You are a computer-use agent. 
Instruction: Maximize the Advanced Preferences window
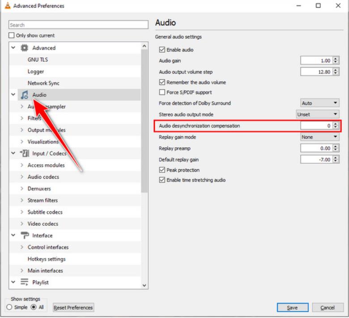coord(318,5)
